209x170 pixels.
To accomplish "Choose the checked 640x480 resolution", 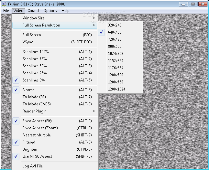I will [120, 32].
